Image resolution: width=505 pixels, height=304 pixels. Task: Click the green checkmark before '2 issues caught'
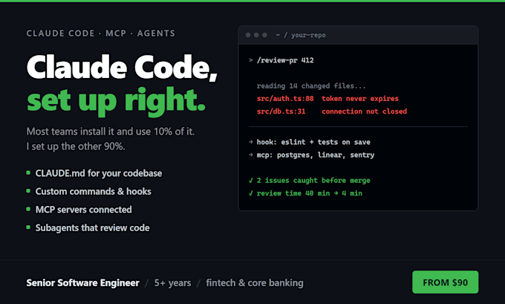251,181
